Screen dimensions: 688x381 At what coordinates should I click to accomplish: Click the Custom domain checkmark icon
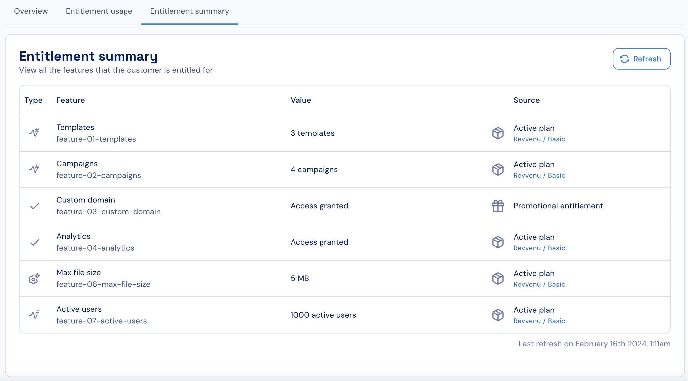coord(35,206)
